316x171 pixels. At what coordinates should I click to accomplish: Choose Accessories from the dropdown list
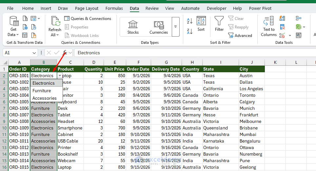[46, 98]
